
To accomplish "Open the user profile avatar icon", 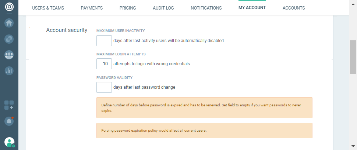I will coord(10,142).
